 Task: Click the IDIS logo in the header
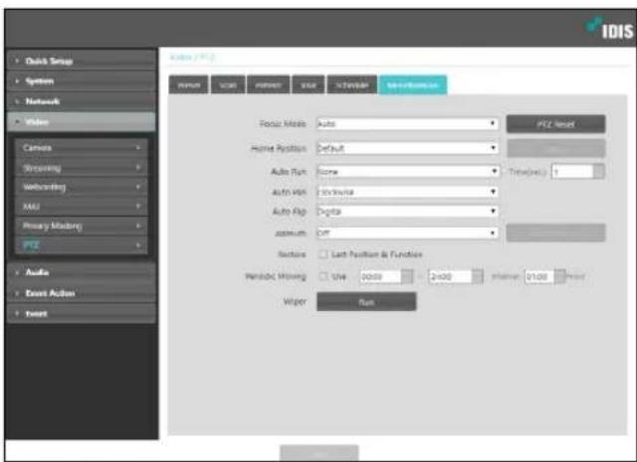coord(609,29)
